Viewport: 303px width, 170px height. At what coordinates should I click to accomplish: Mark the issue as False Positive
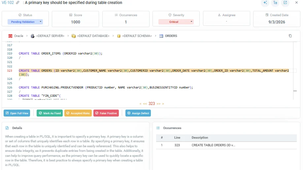point(106,113)
